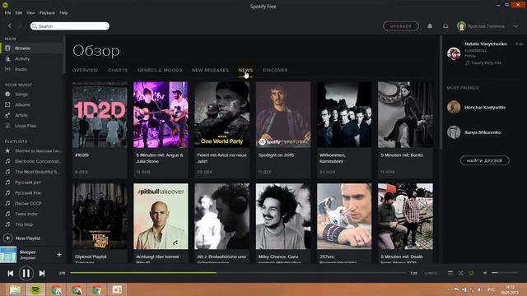Open Natalie Vasylchenko's friend activity
The height and width of the screenshot is (296, 527).
pyautogui.click(x=485, y=53)
